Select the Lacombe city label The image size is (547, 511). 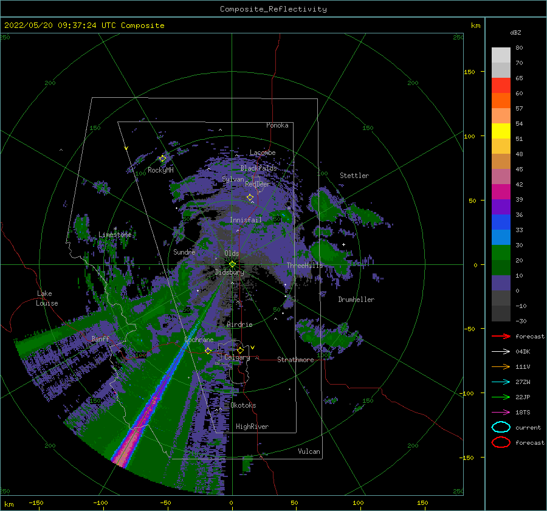tap(263, 153)
